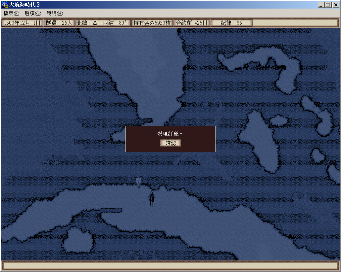The image size is (341, 272).
Task: Click the large oval island east of the dialog
Action: tap(264, 142)
